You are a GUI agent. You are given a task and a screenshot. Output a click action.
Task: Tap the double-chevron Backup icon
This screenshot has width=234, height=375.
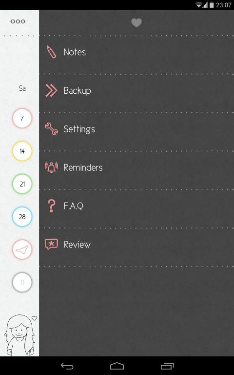click(51, 91)
